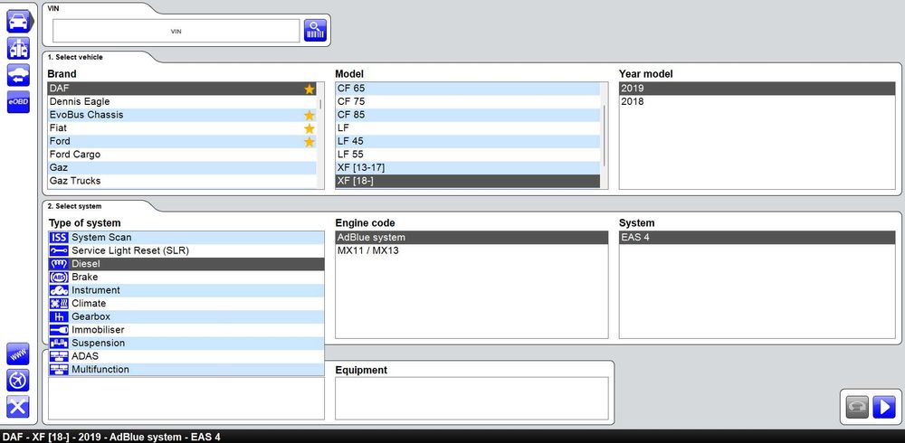Click the Diesel glow plug icon
Screen dimensions: 905x443
pos(59,264)
